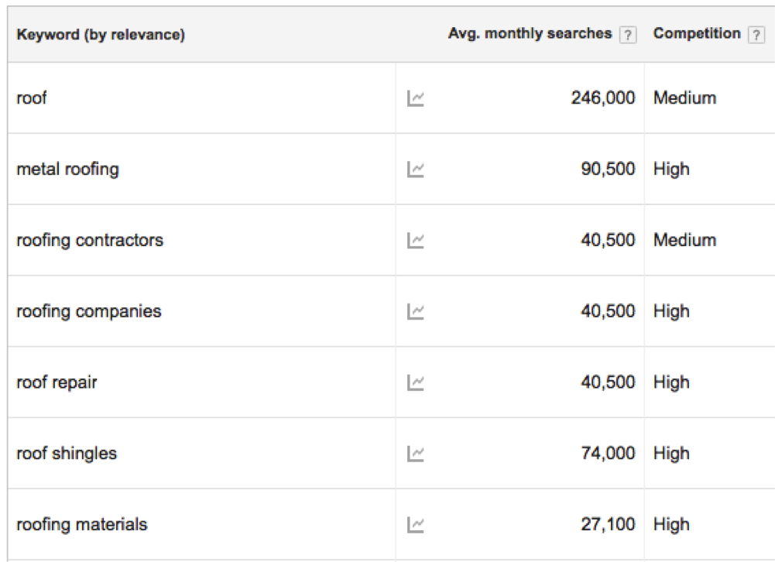The height and width of the screenshot is (562, 775).
Task: Open trend chart for roof shingles
Action: point(415,454)
